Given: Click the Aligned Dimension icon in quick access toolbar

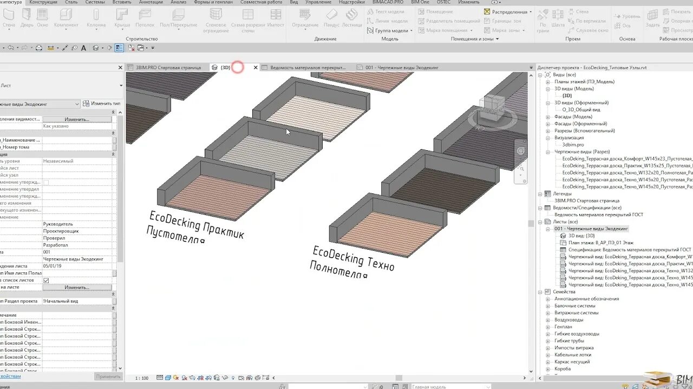Looking at the screenshot, I should (64, 48).
